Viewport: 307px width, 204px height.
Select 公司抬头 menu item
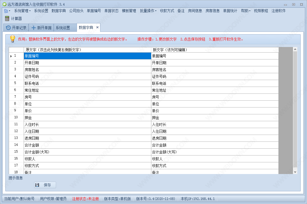coord(76,11)
